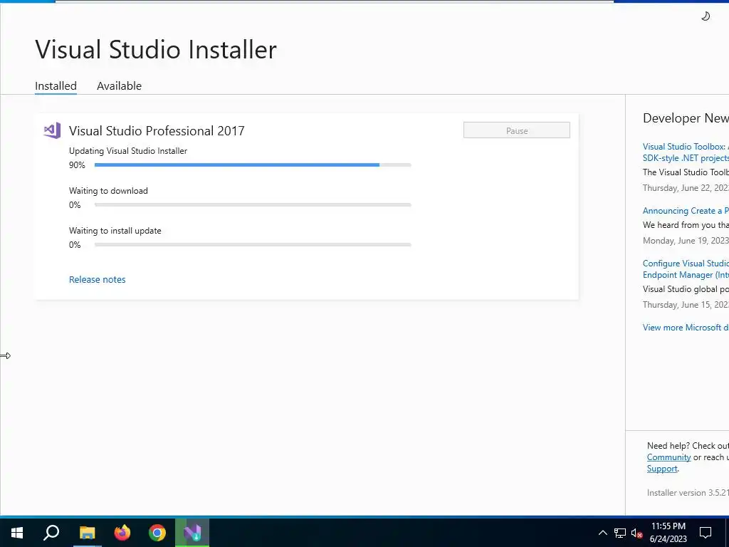The height and width of the screenshot is (547, 729).
Task: Click Waiting to download progress bar
Action: point(253,204)
